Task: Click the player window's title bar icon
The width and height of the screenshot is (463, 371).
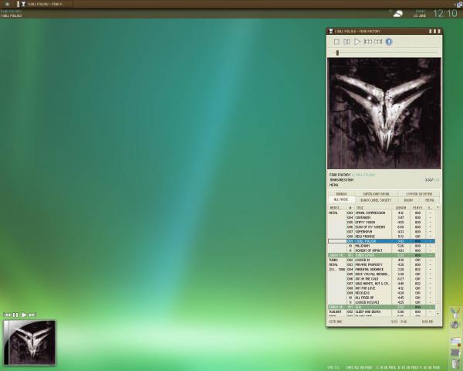Action: [x=331, y=31]
